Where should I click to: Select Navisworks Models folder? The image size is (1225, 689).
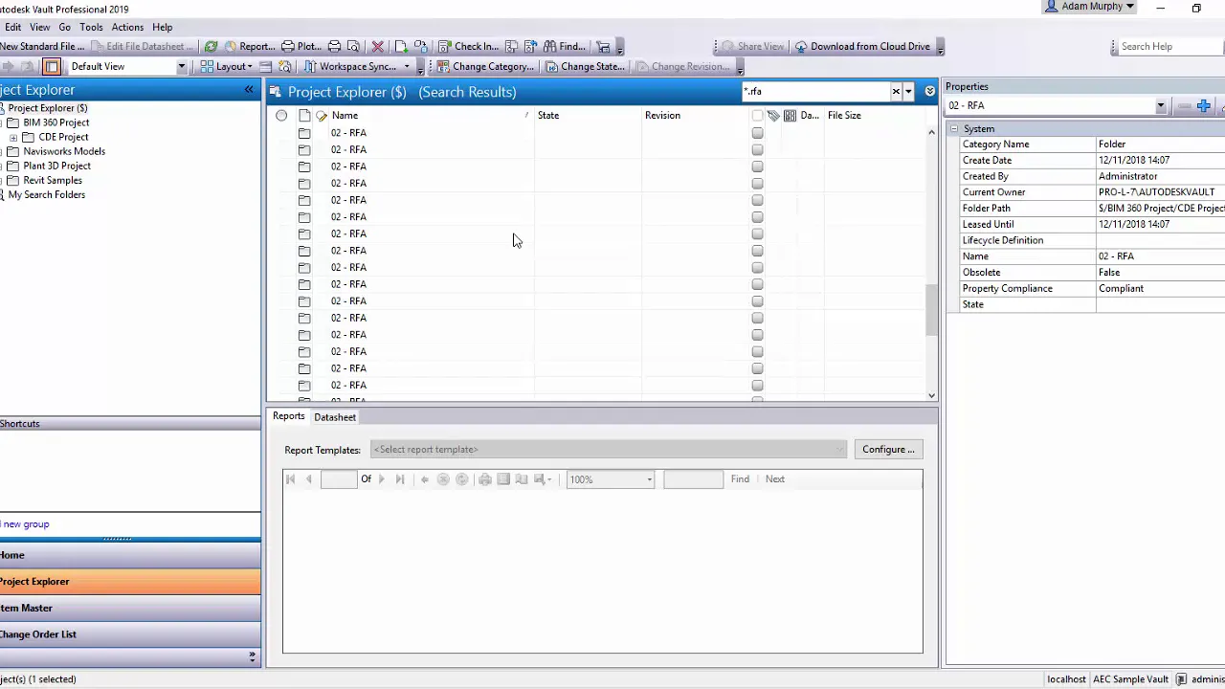[x=64, y=151]
